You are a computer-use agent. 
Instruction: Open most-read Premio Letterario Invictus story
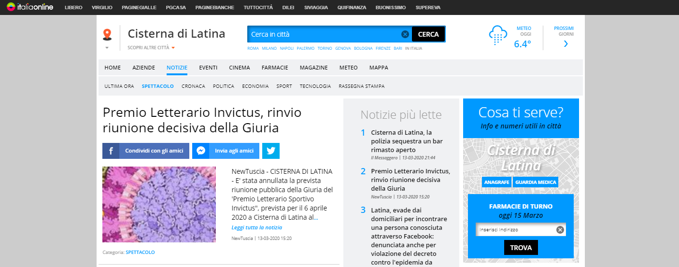410,180
